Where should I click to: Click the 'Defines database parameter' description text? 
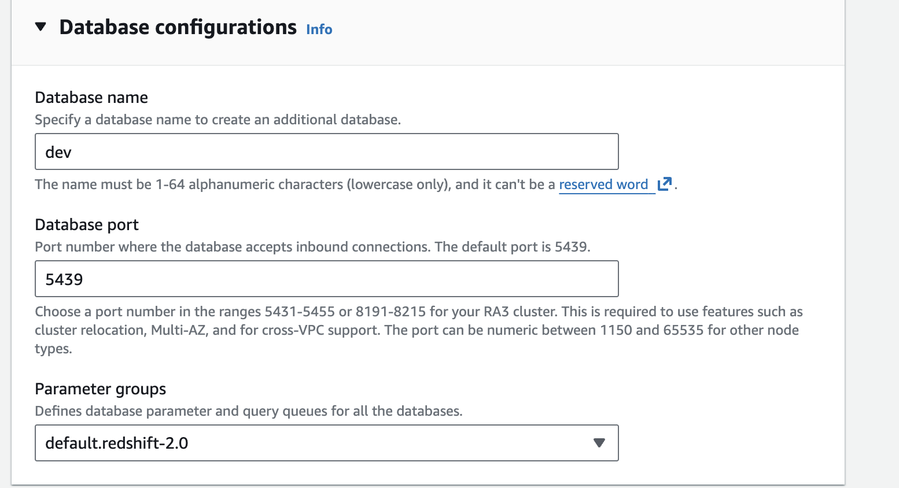(249, 411)
